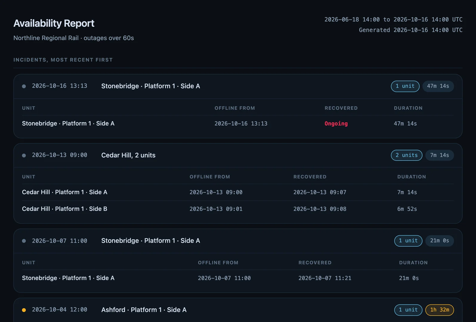
Task: Click the '6m 52s' duration cell
Action: [407, 209]
